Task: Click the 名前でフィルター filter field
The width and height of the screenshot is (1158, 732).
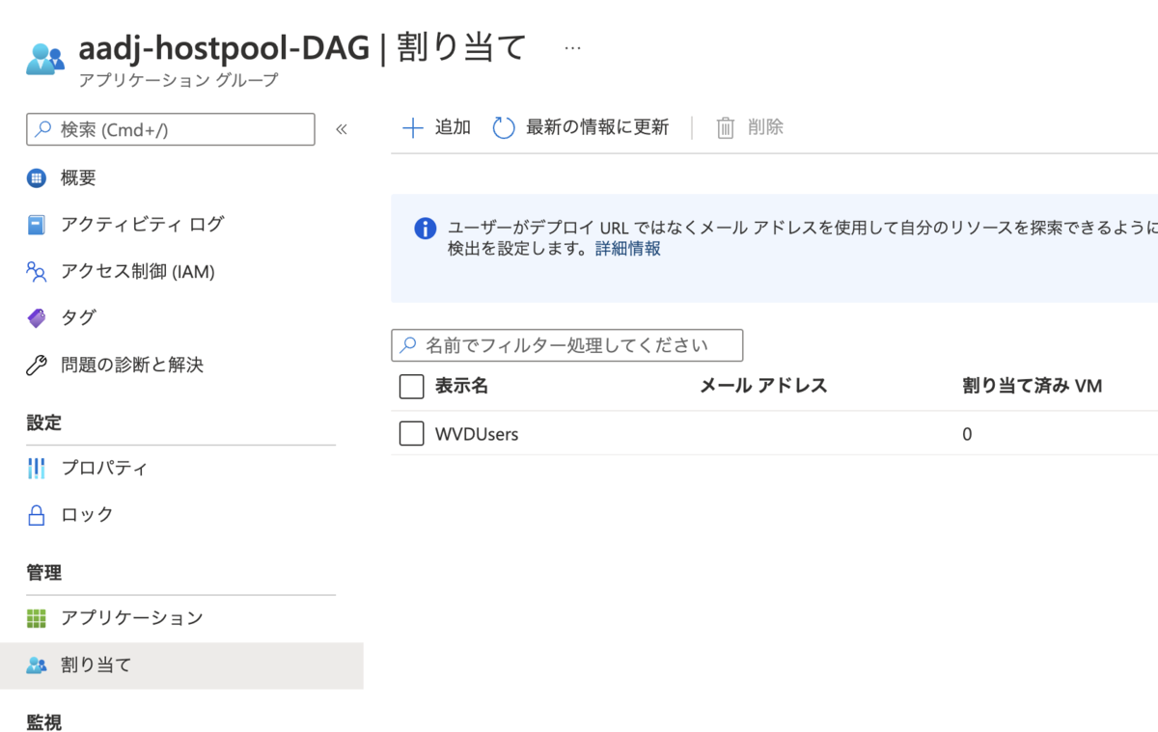Action: [x=566, y=345]
